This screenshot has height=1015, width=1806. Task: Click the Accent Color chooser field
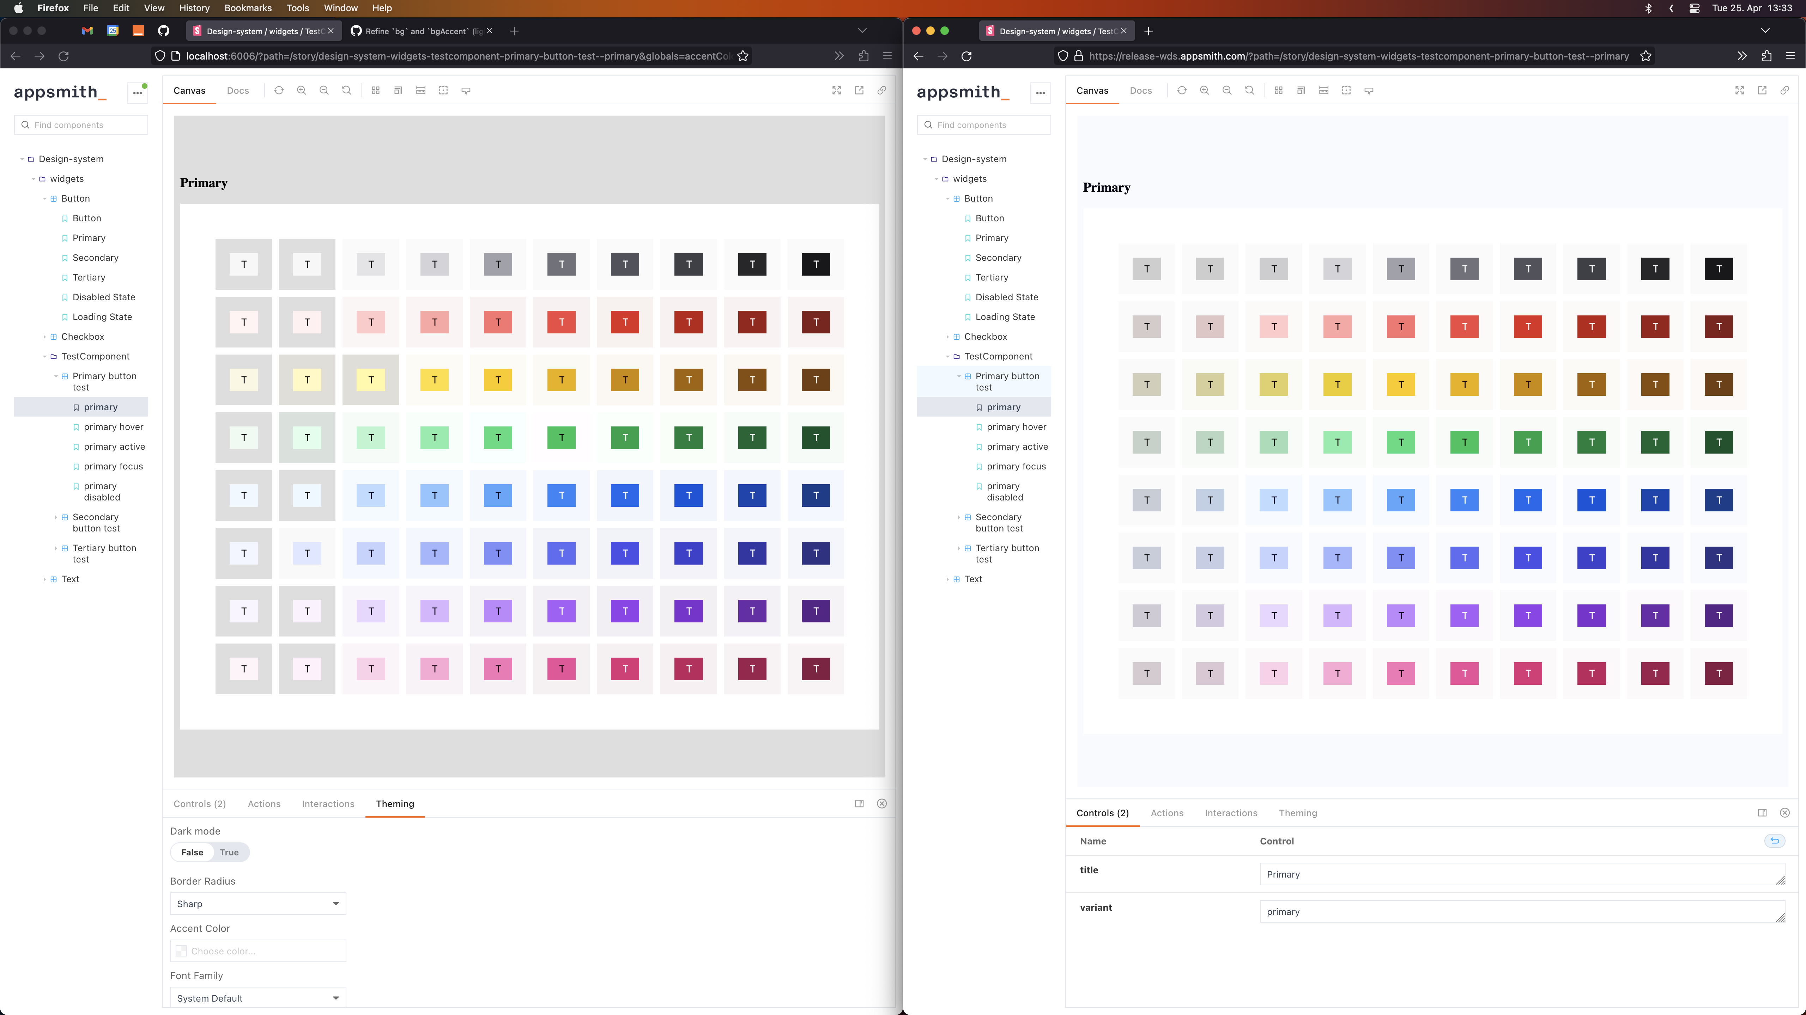257,951
